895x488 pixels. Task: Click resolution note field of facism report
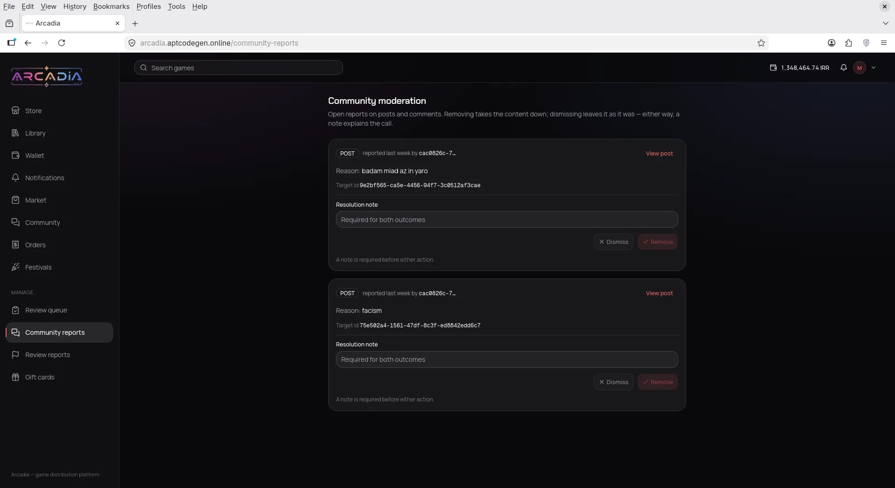coord(507,359)
